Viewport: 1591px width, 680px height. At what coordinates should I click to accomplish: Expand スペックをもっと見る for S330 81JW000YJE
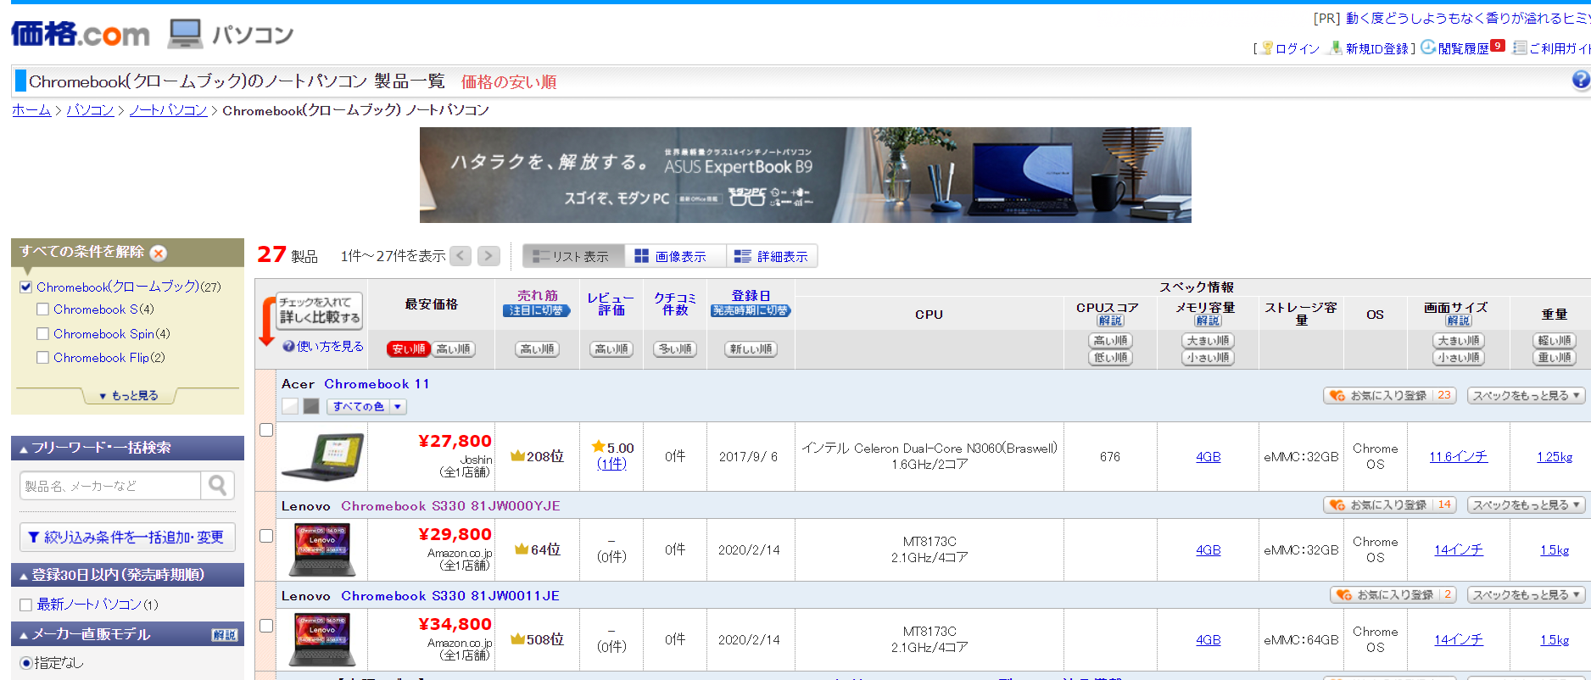click(x=1526, y=504)
